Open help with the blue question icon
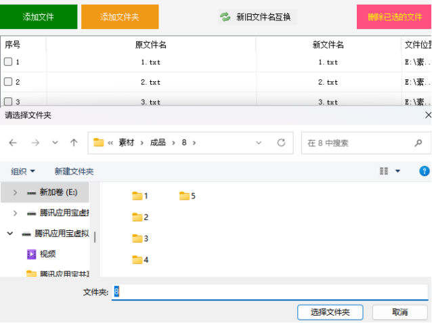 click(425, 171)
